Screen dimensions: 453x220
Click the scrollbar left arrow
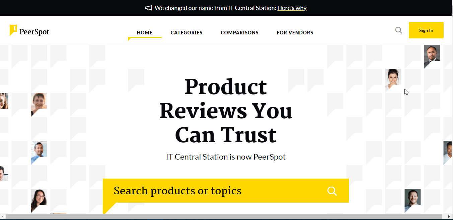tap(3, 217)
